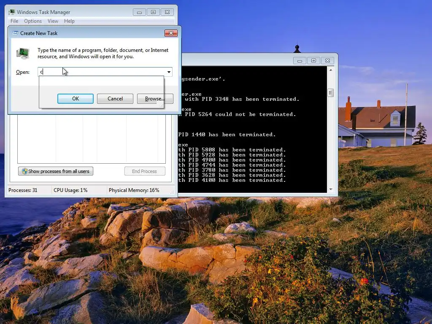
Task: Confirm with the OK button
Action: click(x=76, y=99)
